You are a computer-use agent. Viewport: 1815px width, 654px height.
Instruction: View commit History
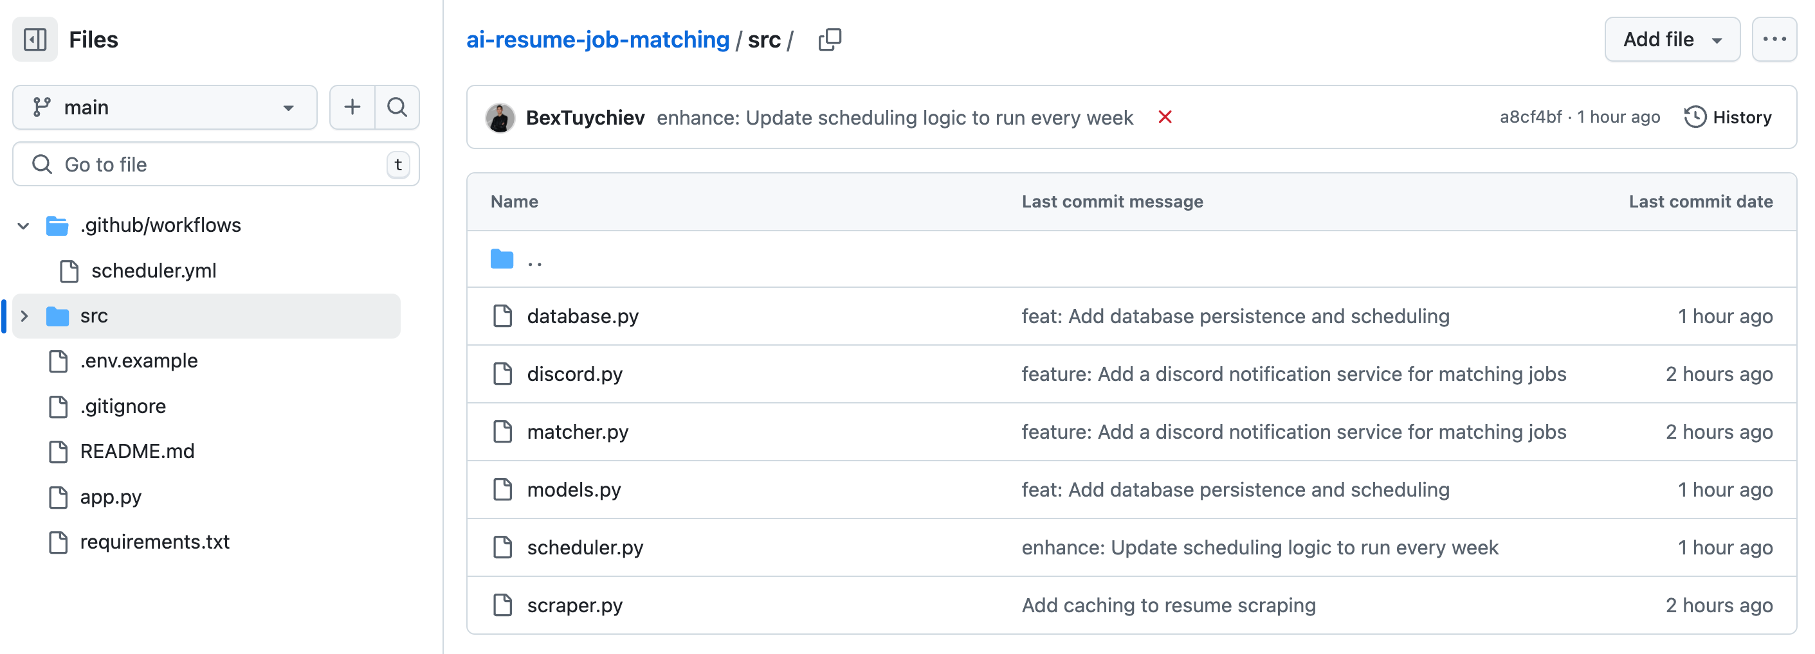(1728, 117)
